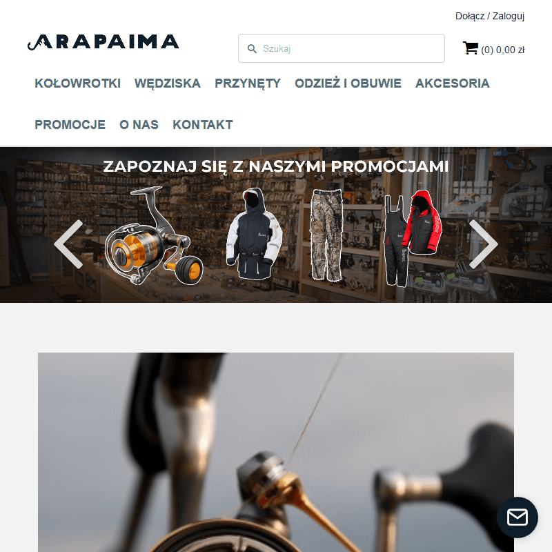Image resolution: width=552 pixels, height=552 pixels.
Task: Go to Akcesoria section
Action: pyautogui.click(x=453, y=83)
